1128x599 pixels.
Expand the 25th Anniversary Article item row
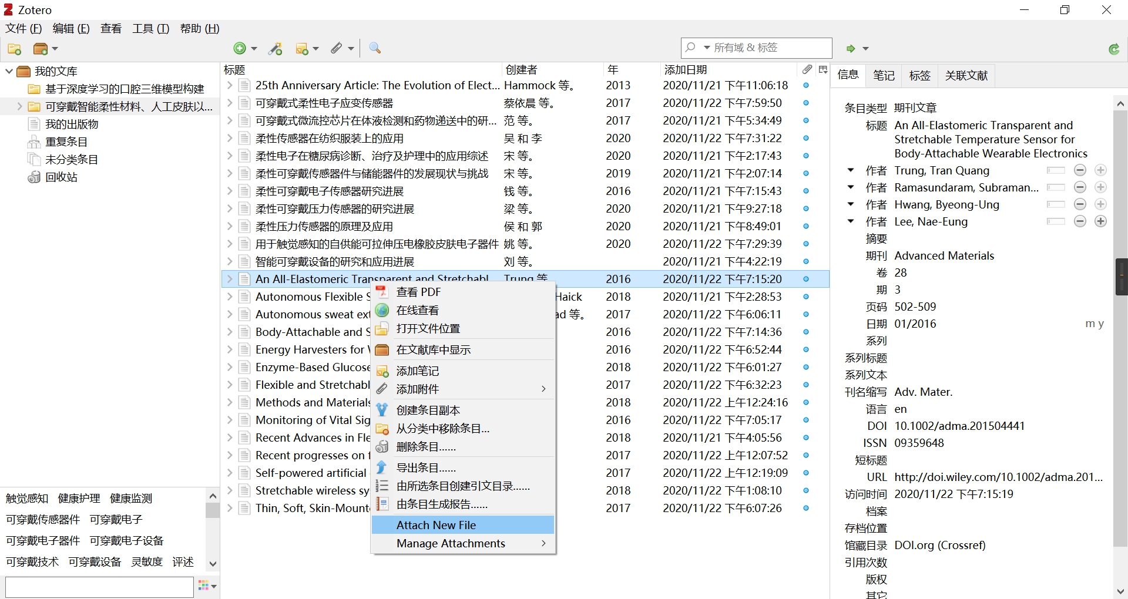tap(230, 85)
